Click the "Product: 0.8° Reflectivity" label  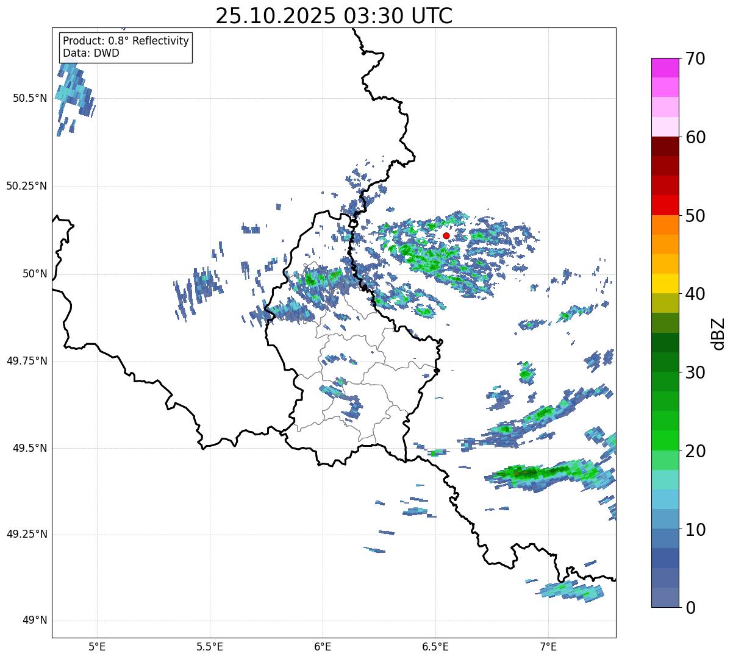(126, 41)
